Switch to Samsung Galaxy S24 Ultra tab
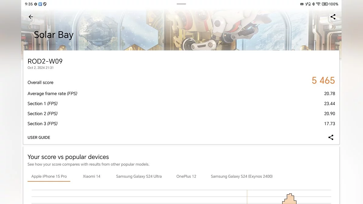The width and height of the screenshot is (363, 204). coord(139,176)
